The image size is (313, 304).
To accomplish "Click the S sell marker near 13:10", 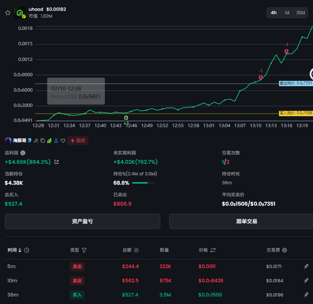I will coord(261,77).
